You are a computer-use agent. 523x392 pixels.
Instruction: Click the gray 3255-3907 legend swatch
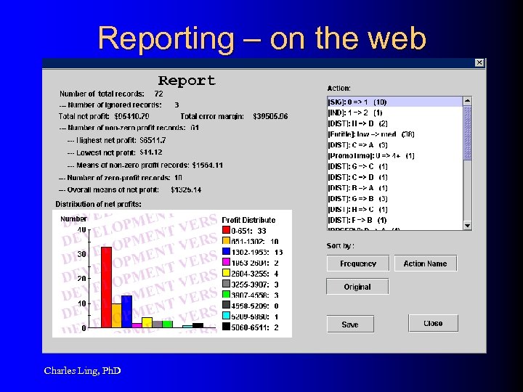pos(226,283)
